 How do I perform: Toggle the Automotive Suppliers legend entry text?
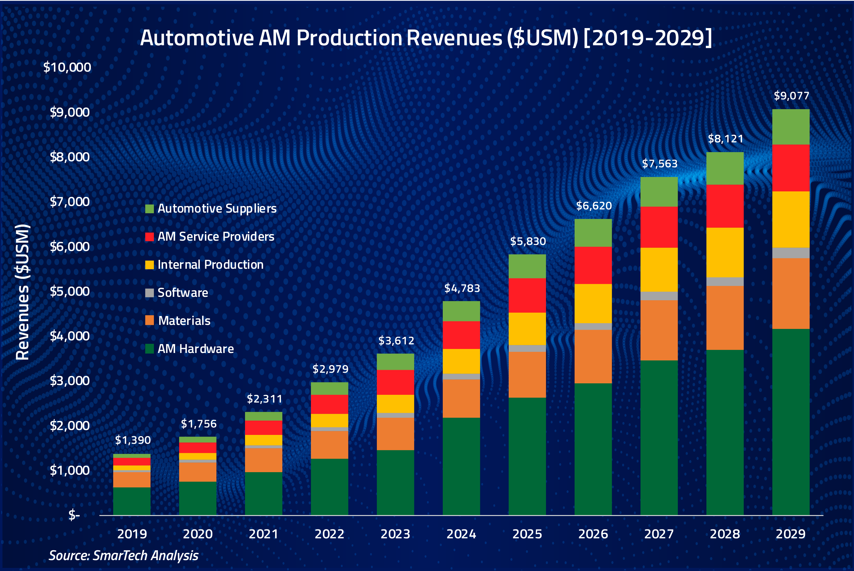point(217,209)
